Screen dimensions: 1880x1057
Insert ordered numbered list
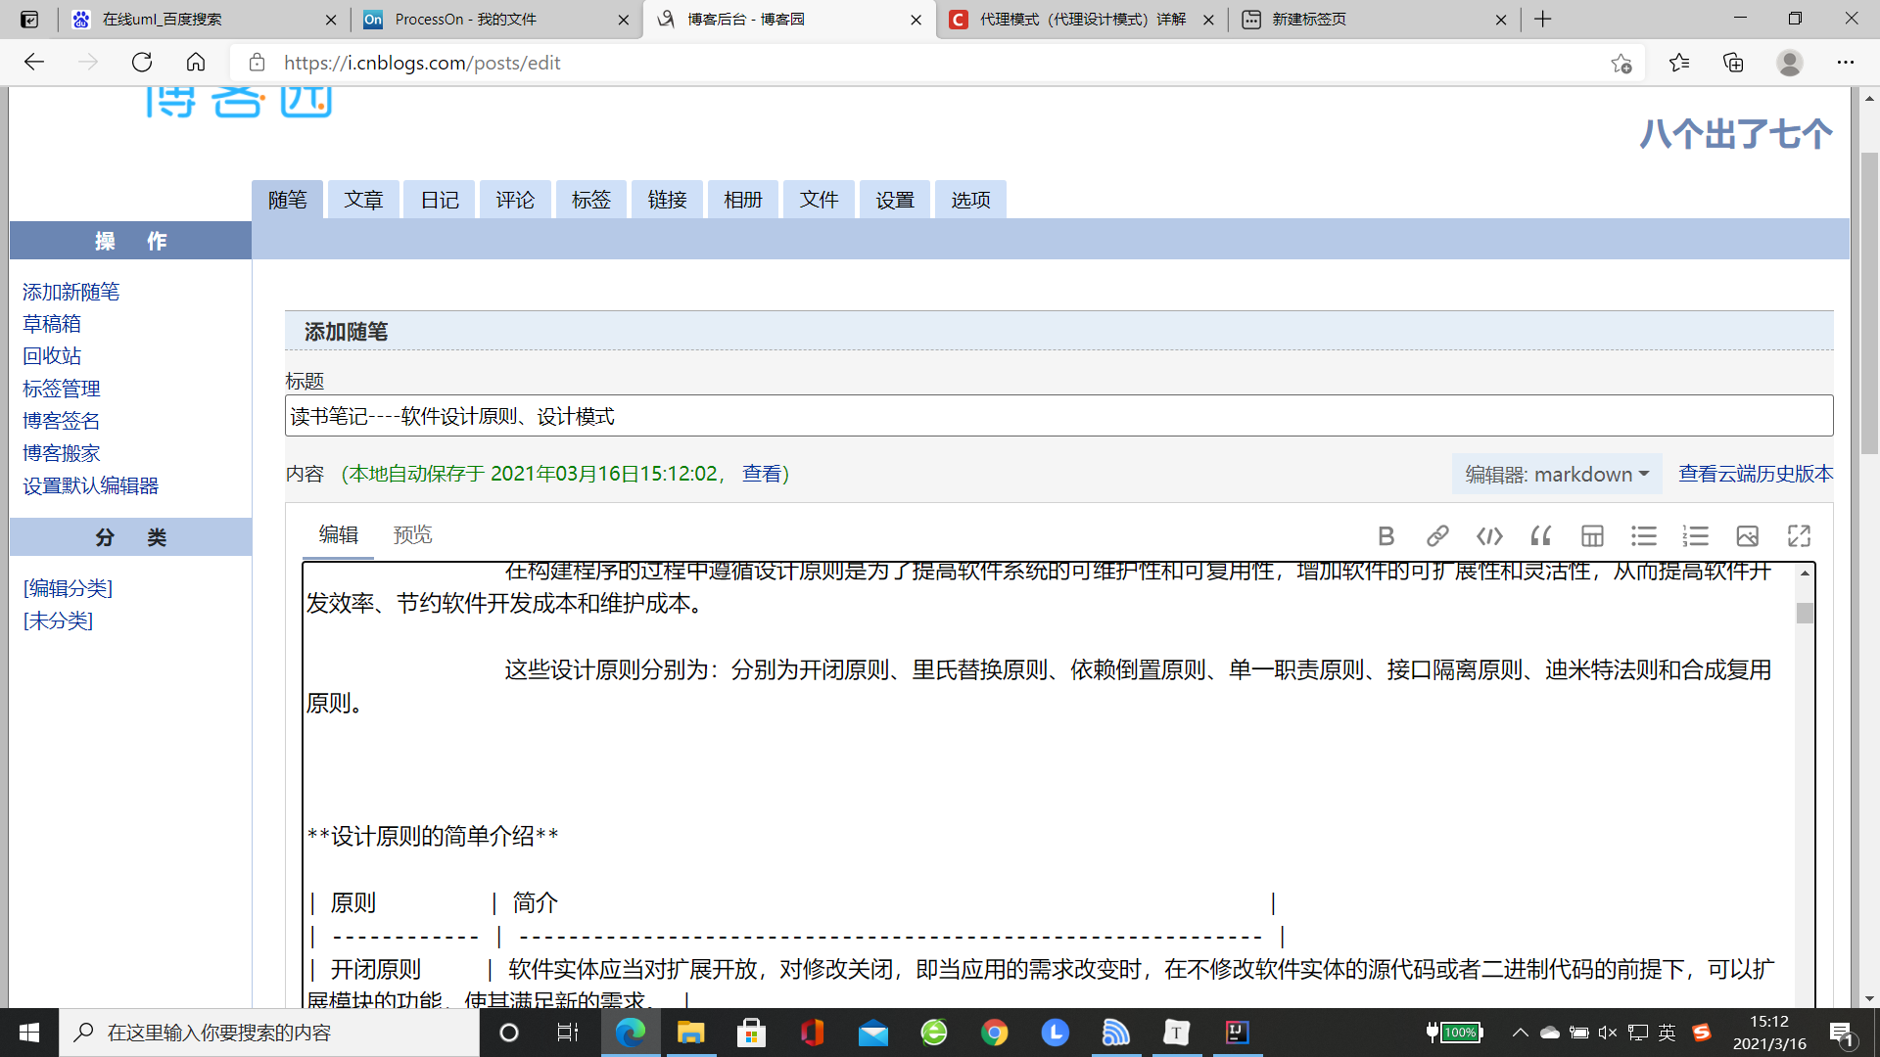(1695, 535)
